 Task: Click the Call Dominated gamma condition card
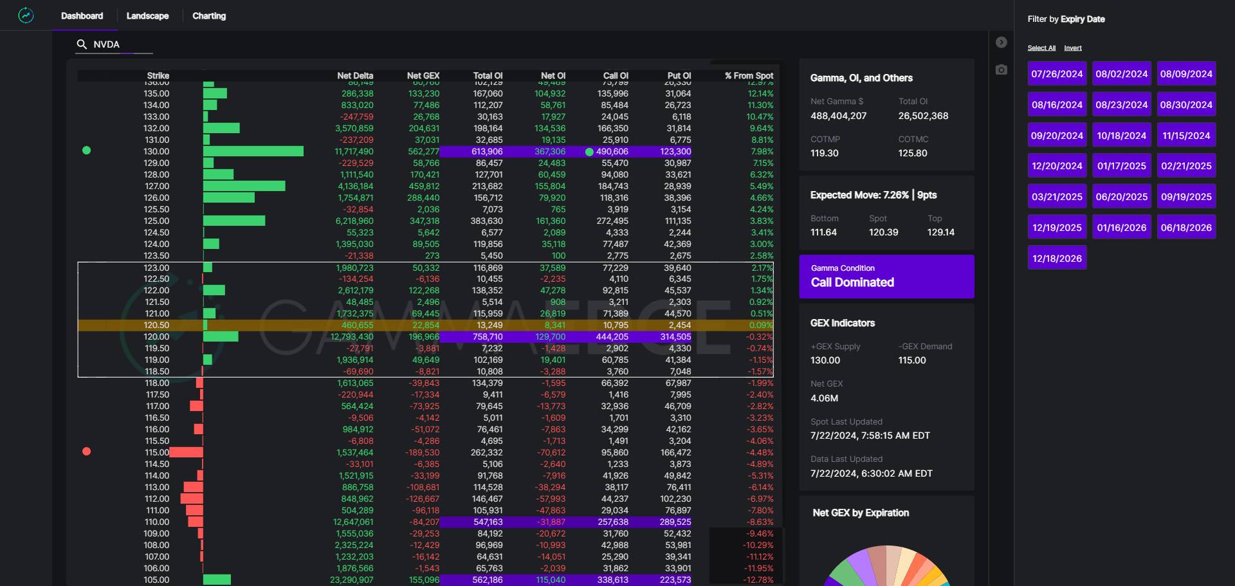point(886,277)
